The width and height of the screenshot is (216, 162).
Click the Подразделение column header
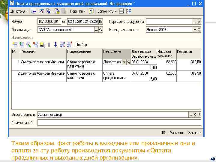[x=84, y=54]
